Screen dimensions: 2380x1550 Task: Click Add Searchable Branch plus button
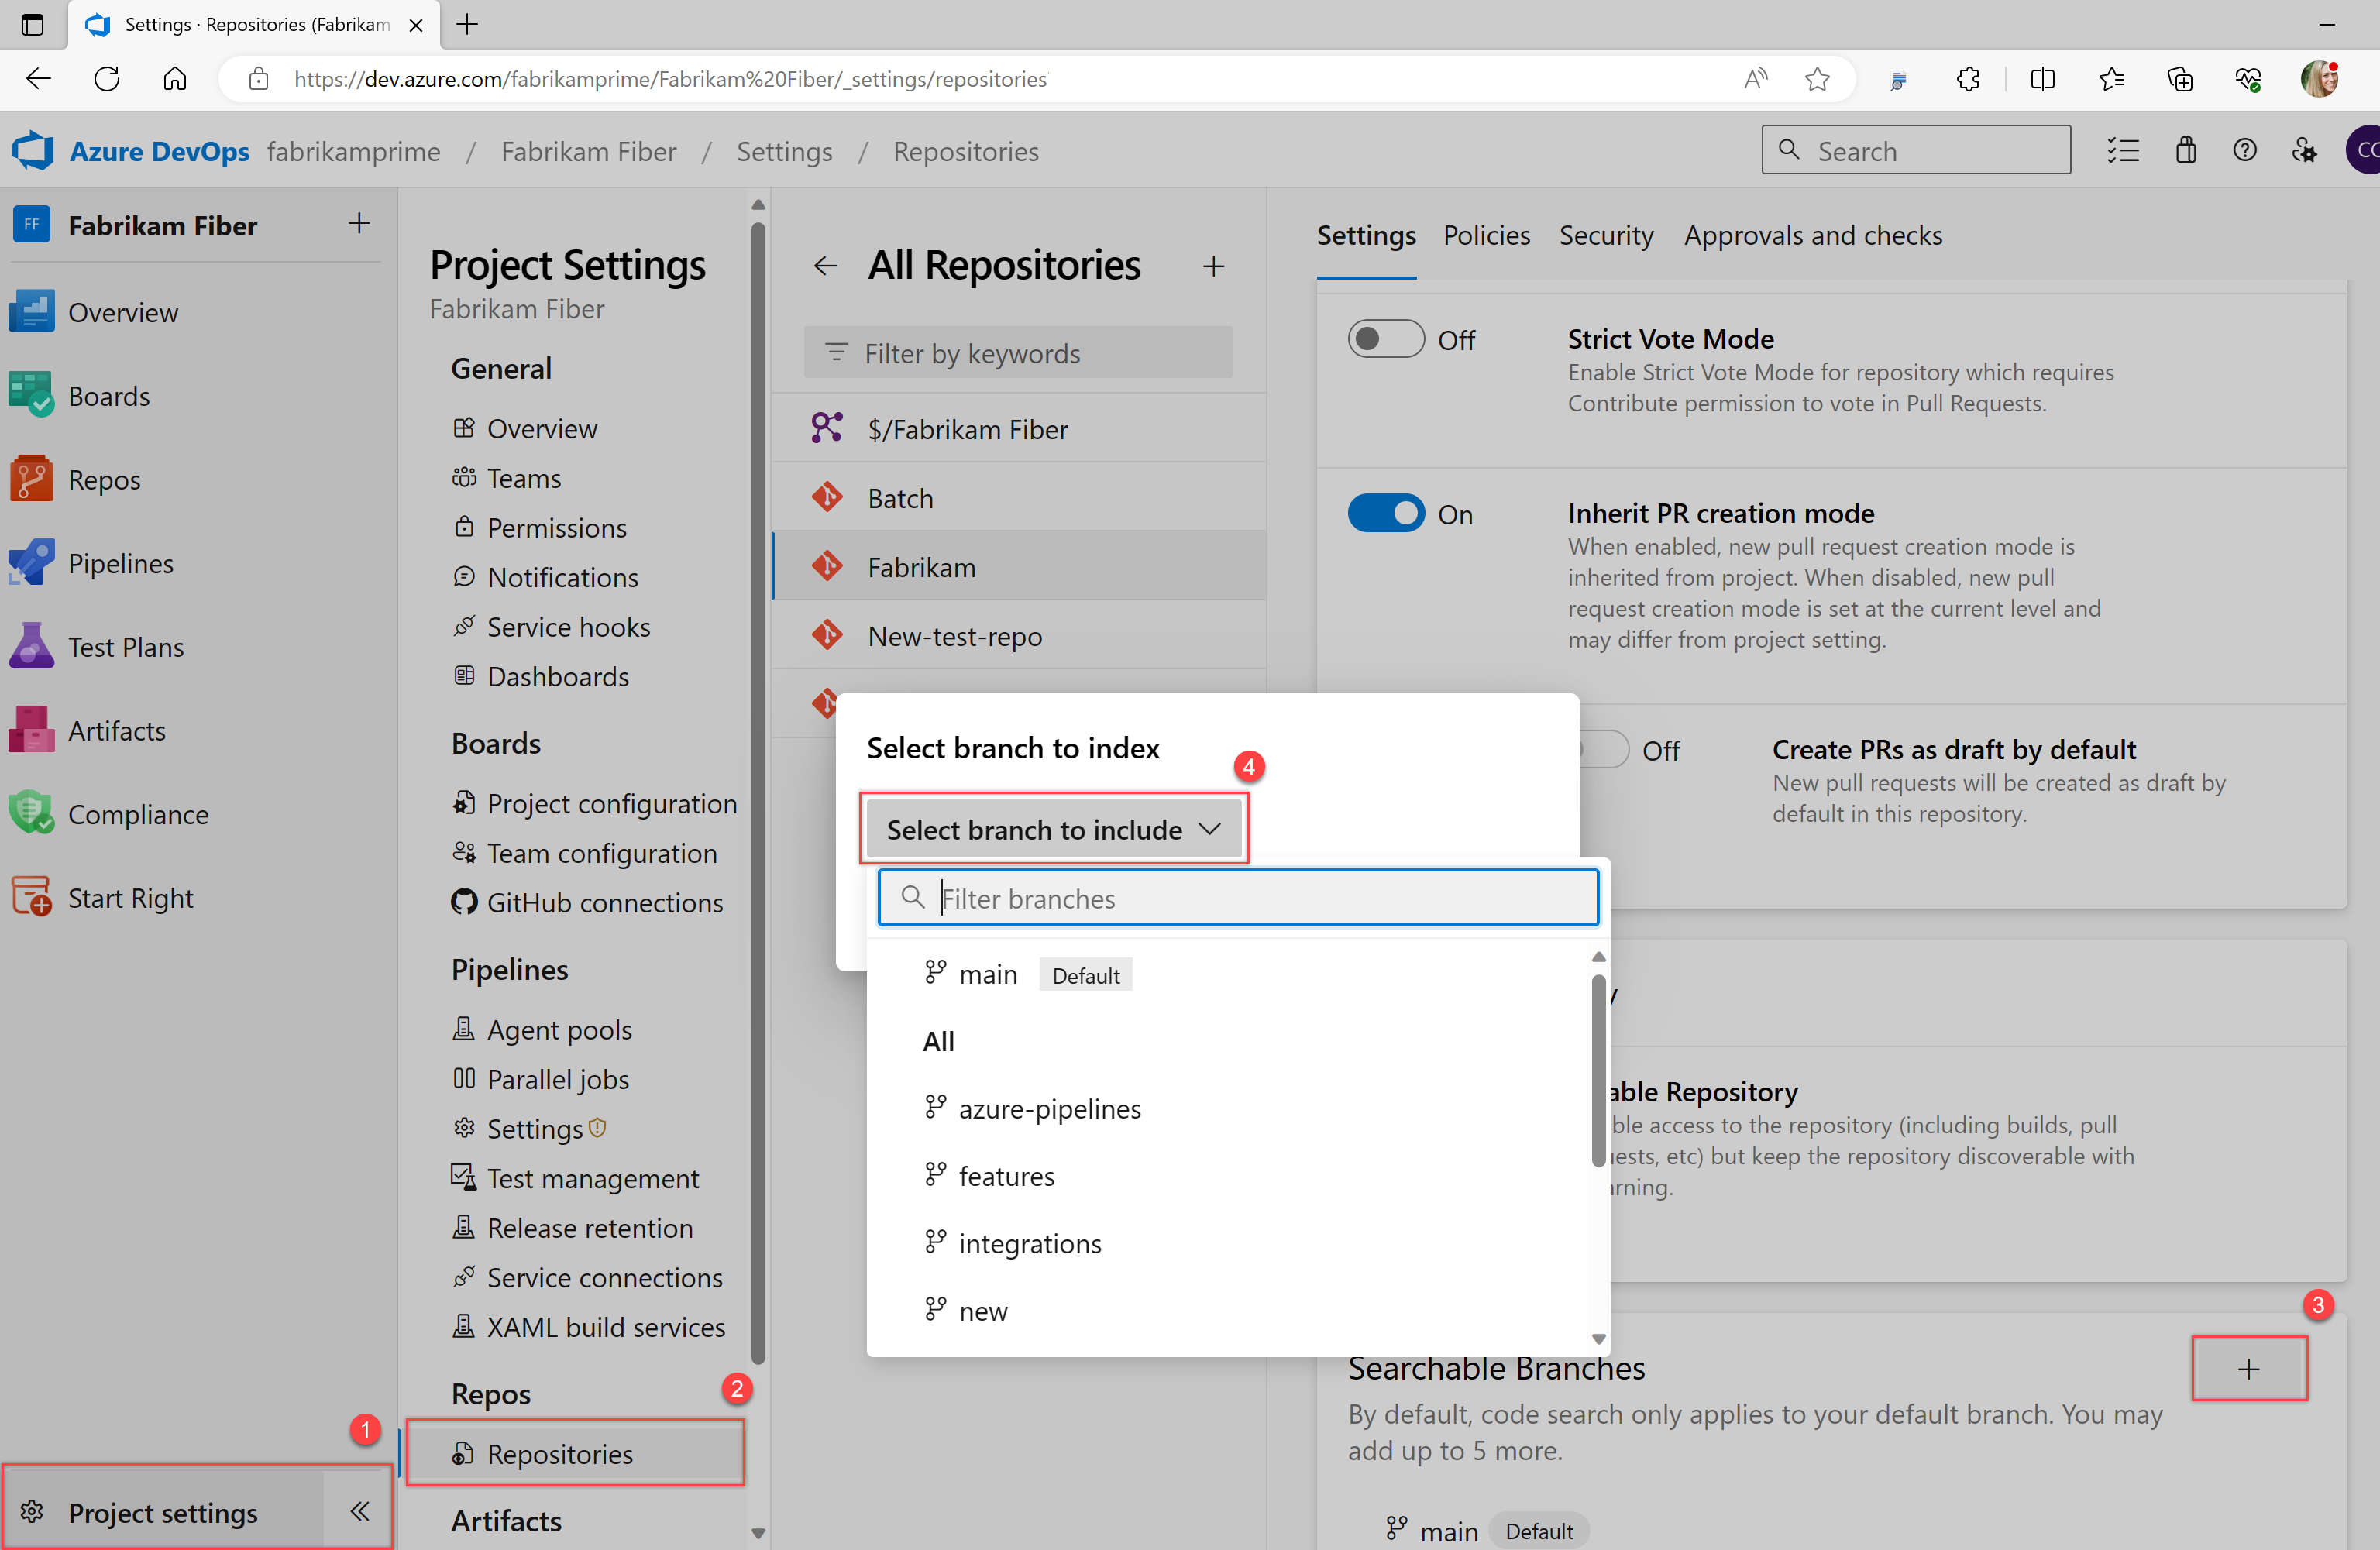(x=2248, y=1366)
